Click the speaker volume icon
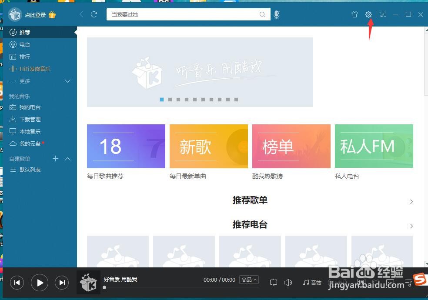This screenshot has height=300, width=428. [288, 282]
